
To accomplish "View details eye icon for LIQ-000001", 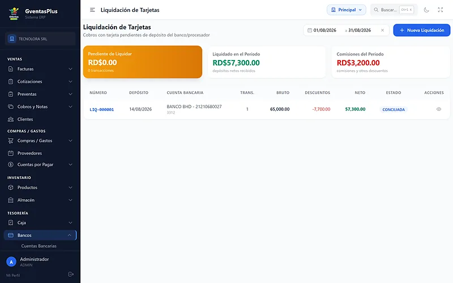I will point(438,109).
